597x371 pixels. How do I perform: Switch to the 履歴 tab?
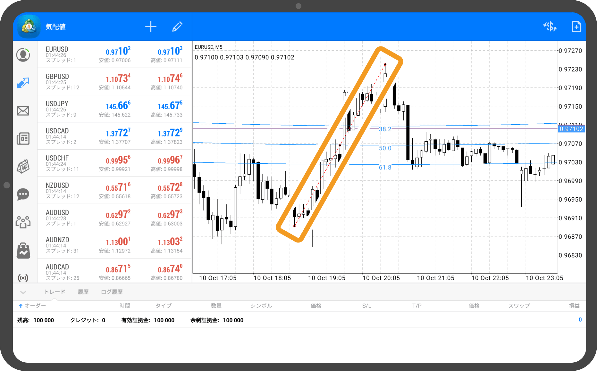click(x=83, y=292)
